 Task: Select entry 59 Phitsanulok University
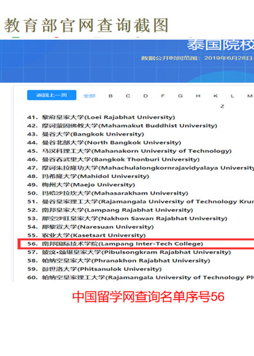[x=94, y=269]
